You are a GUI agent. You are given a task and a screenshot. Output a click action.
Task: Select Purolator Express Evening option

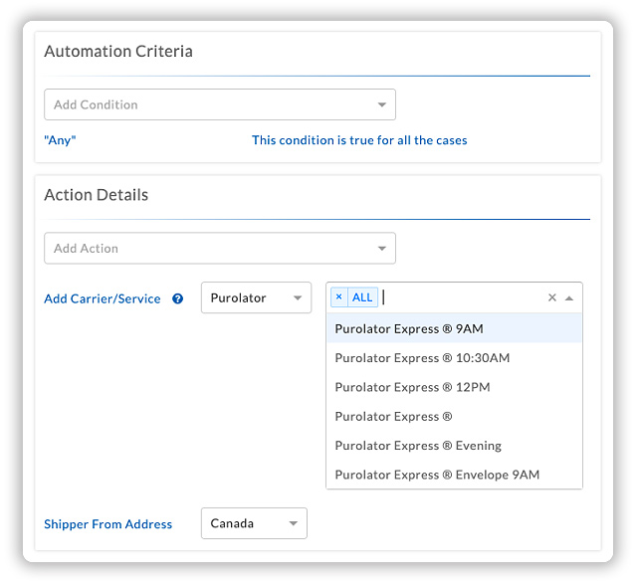pyautogui.click(x=454, y=446)
